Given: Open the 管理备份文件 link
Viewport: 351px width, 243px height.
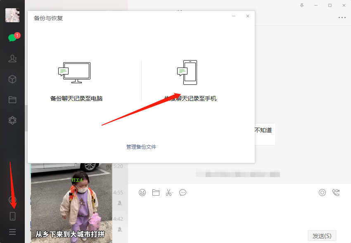Looking at the screenshot, I should pos(141,147).
